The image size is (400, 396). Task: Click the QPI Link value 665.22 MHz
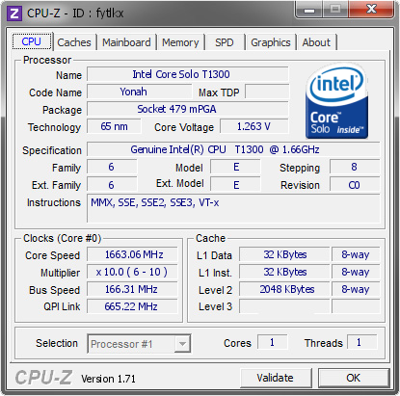[x=132, y=306]
